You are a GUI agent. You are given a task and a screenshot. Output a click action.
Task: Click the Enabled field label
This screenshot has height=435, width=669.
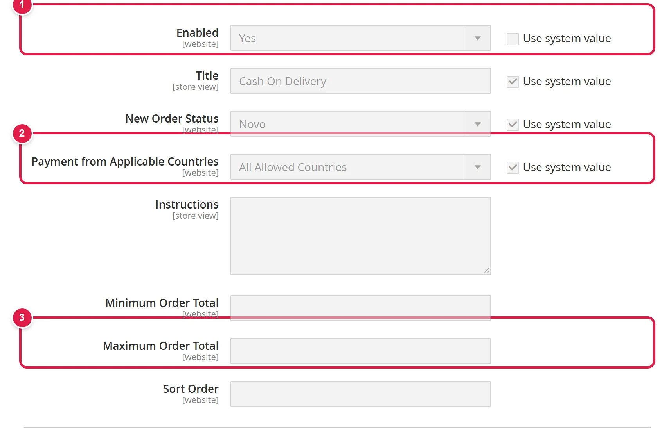[197, 33]
